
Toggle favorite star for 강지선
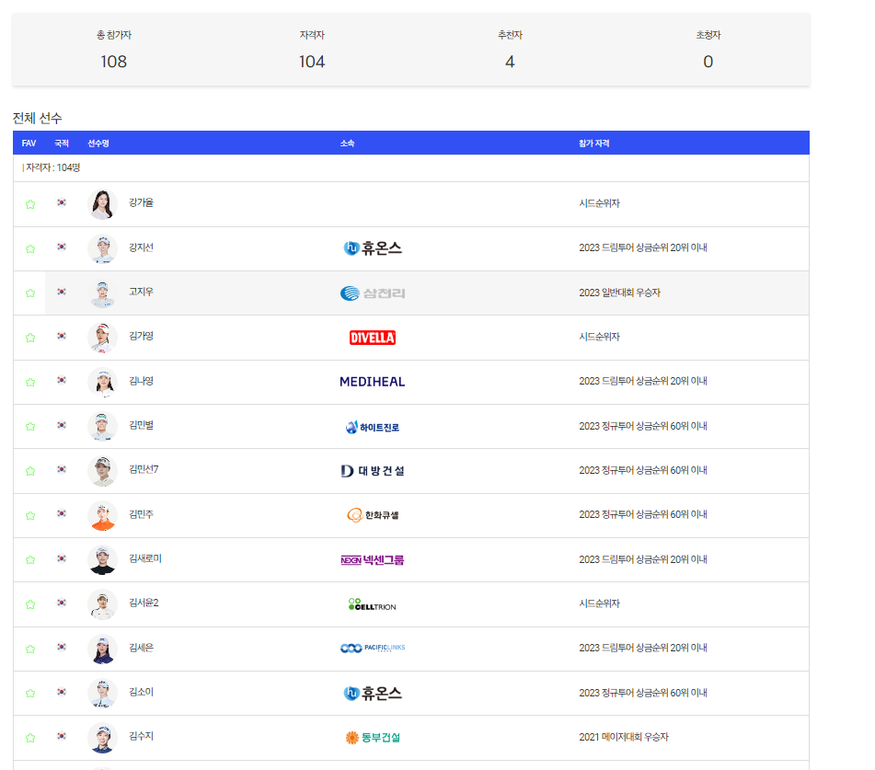30,249
